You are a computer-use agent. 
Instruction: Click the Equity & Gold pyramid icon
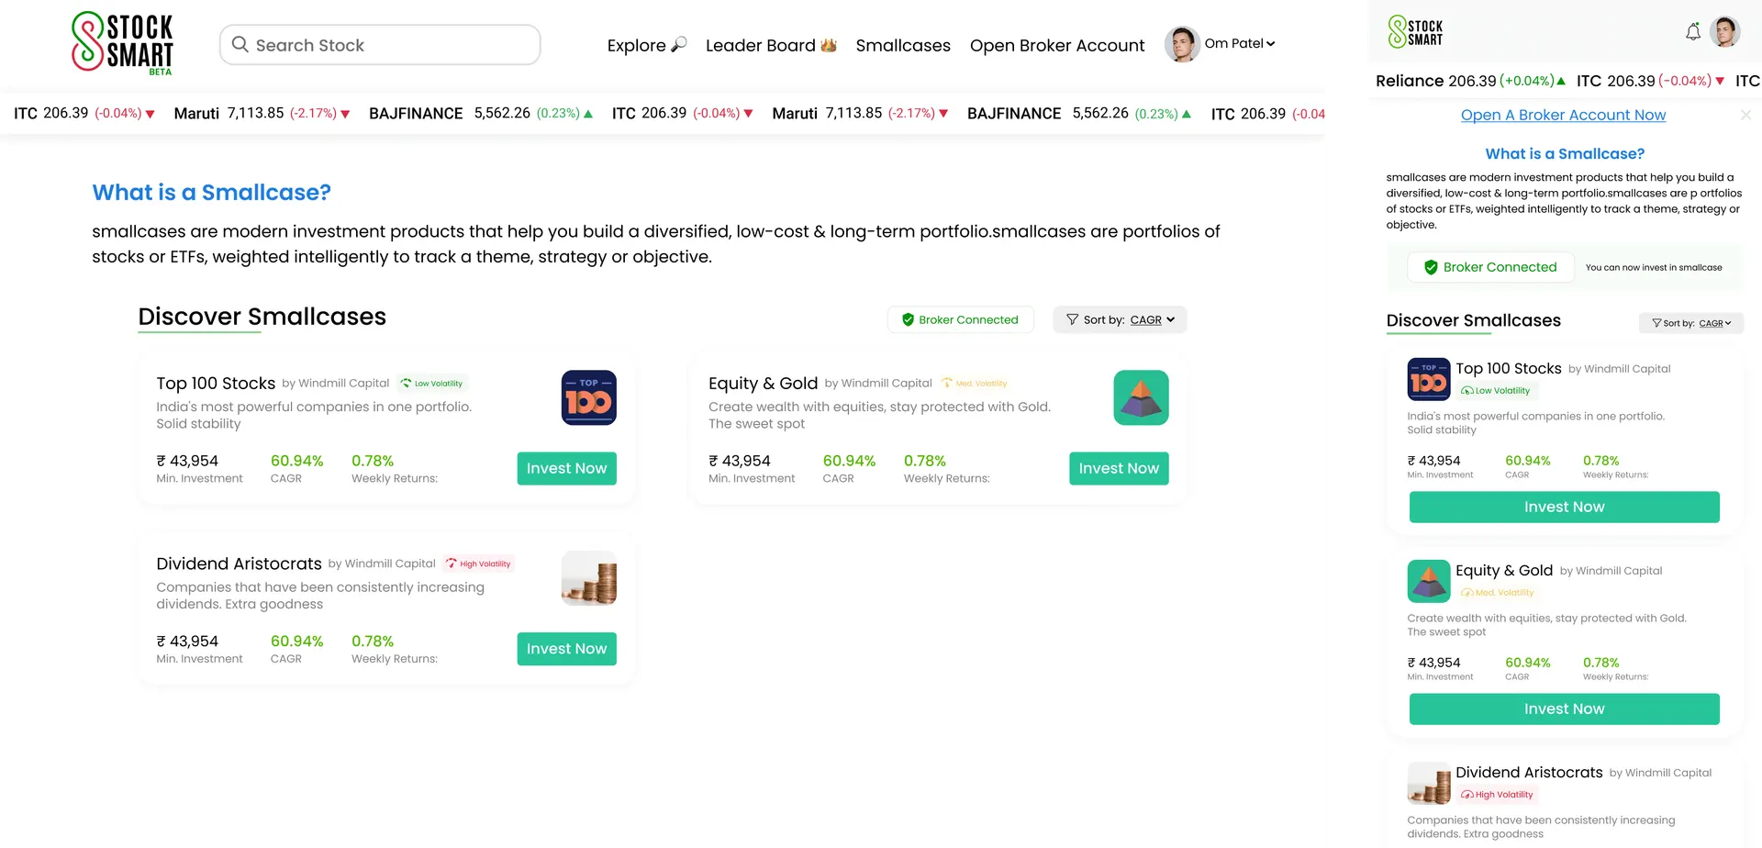1141,397
